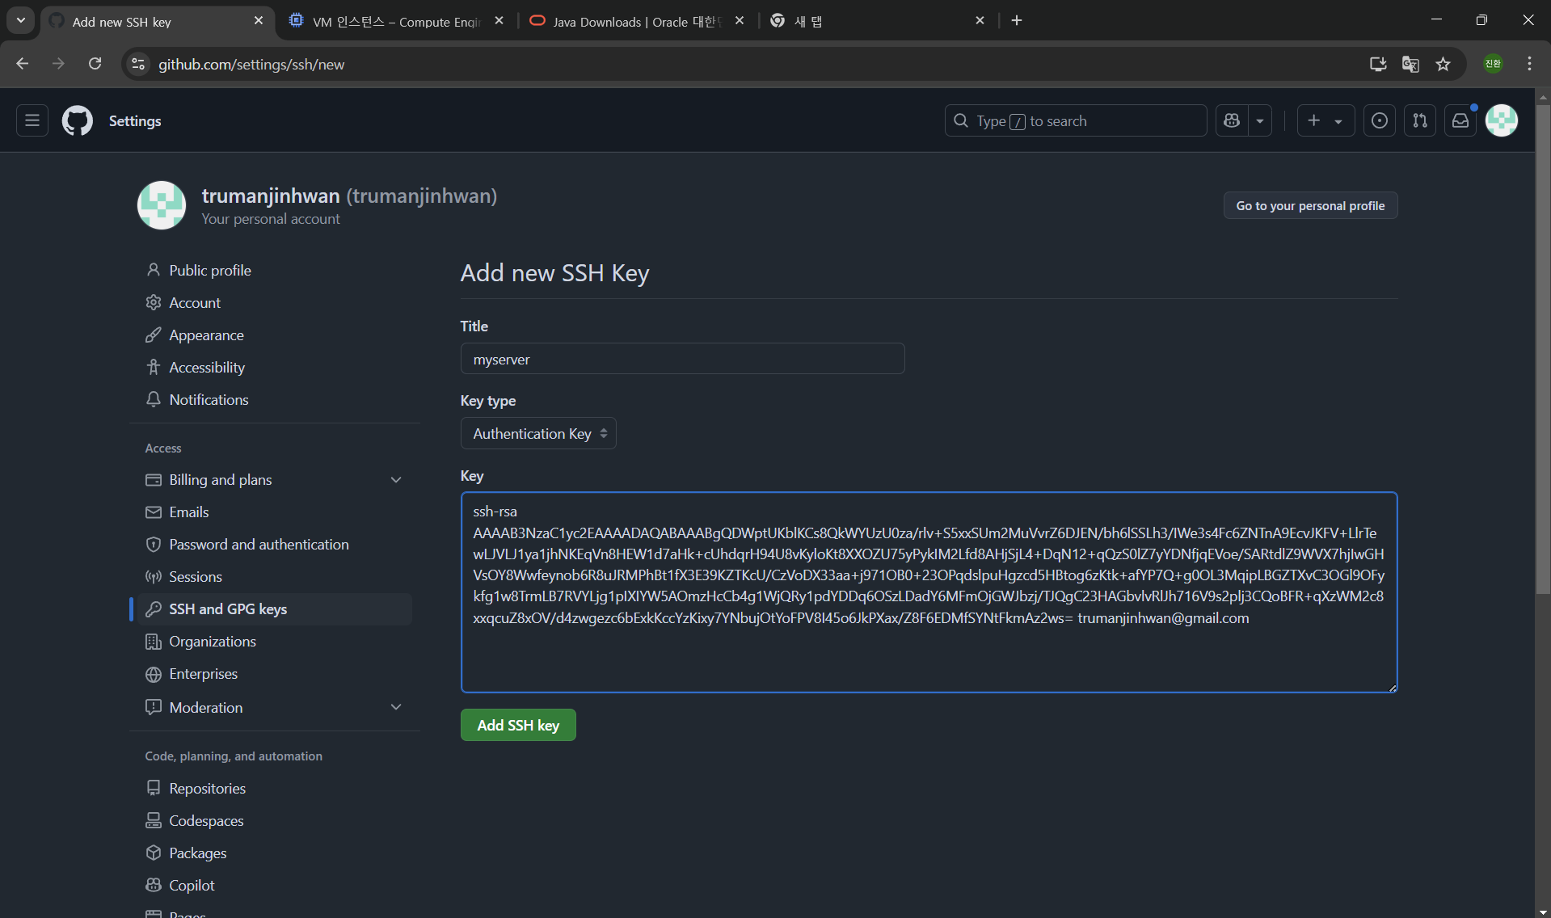1551x918 pixels.
Task: Open the create new plus dropdown
Action: (1326, 120)
